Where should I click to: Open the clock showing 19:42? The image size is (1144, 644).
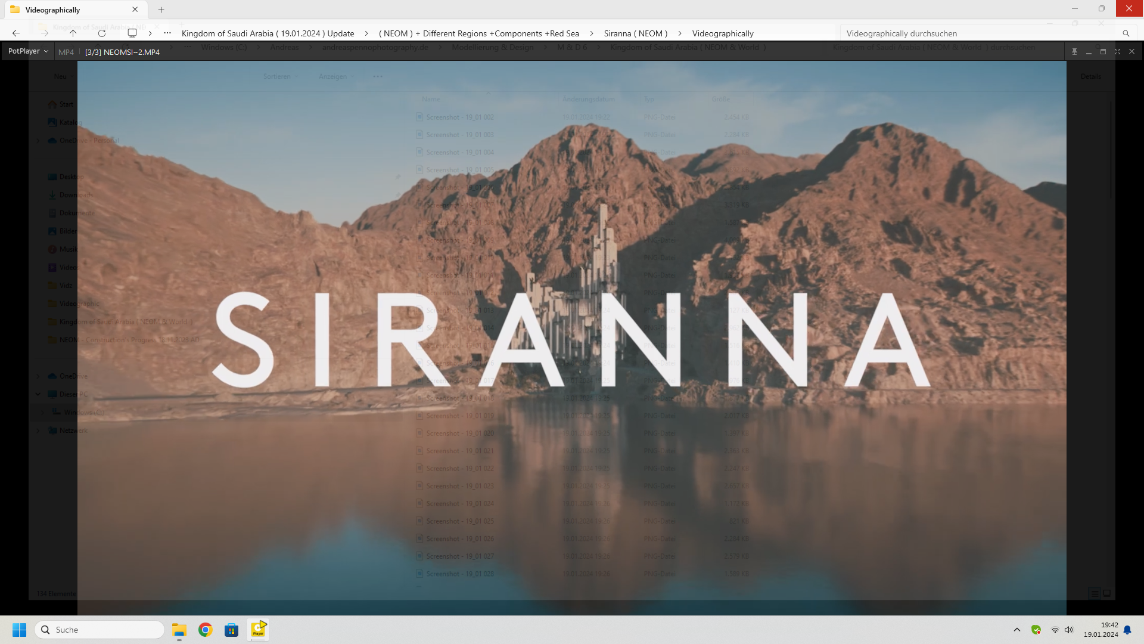[1101, 630]
